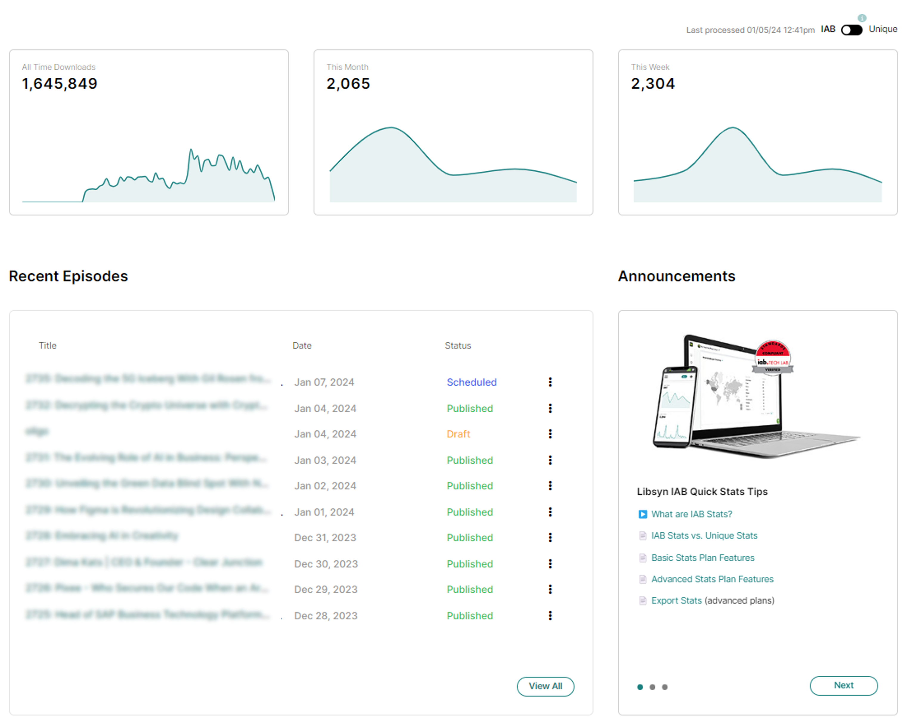Select the second announcement carousel dot
Viewport: 907px width, 727px height.
click(x=652, y=687)
